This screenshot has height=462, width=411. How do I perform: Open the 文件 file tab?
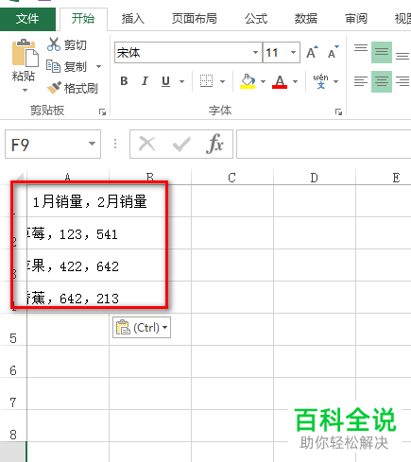[27, 19]
